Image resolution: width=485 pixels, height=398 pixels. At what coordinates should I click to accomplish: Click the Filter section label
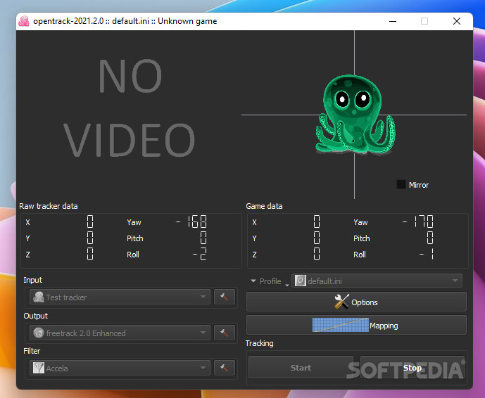32,351
